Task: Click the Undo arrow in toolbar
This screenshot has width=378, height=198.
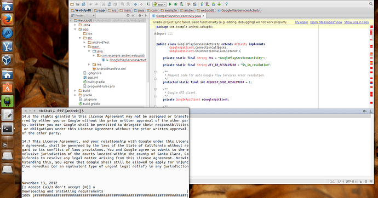Action: [x=90, y=4]
